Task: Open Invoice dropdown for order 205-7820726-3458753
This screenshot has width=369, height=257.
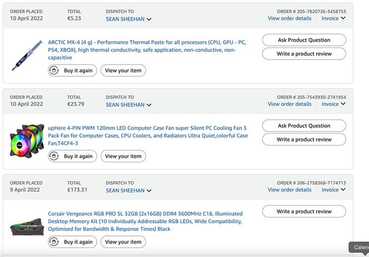Action: [x=334, y=18]
